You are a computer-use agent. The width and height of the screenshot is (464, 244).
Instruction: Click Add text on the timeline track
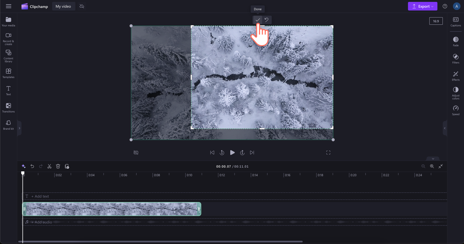coord(40,196)
